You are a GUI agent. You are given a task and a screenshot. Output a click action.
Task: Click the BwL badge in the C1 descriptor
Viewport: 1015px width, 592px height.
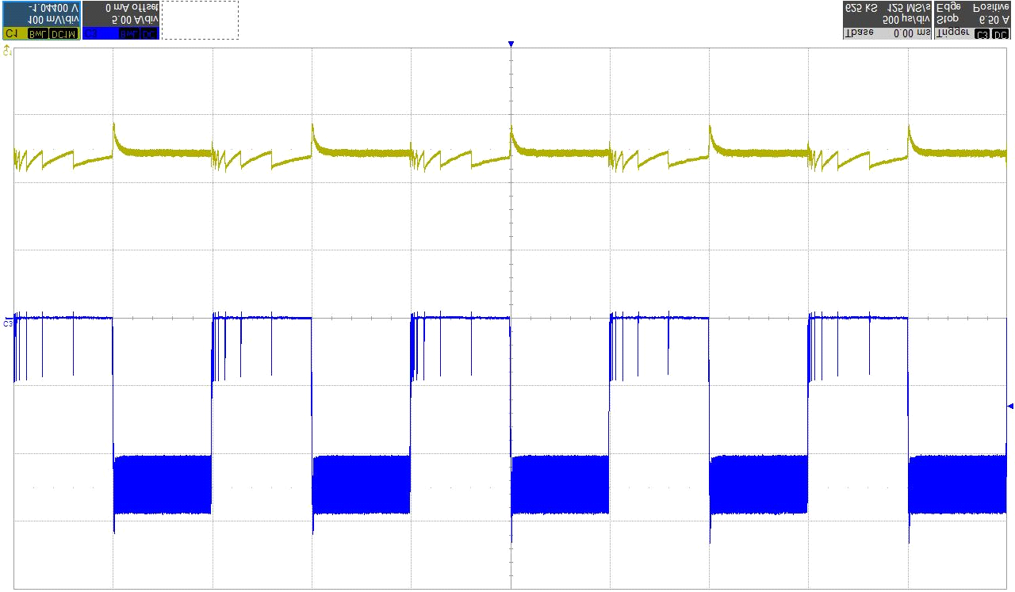coord(36,34)
